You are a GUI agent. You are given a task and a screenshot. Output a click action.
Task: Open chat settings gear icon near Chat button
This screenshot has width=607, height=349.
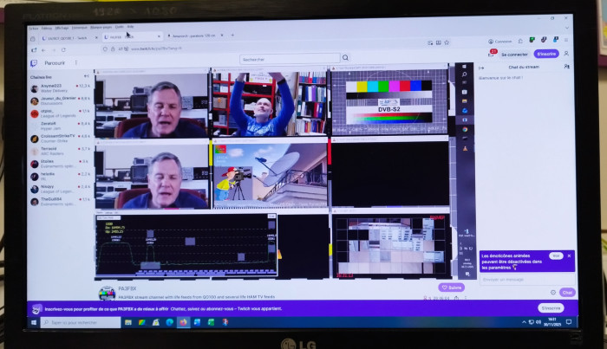[x=553, y=293]
